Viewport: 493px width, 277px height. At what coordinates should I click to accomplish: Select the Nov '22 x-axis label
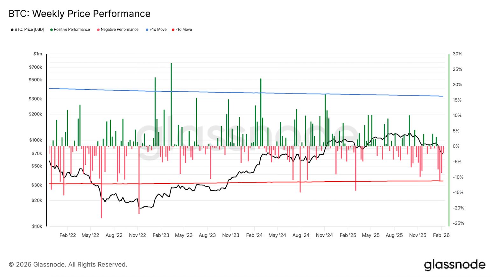[x=137, y=235]
